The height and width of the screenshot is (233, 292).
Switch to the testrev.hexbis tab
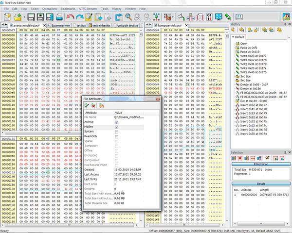pos(100,25)
